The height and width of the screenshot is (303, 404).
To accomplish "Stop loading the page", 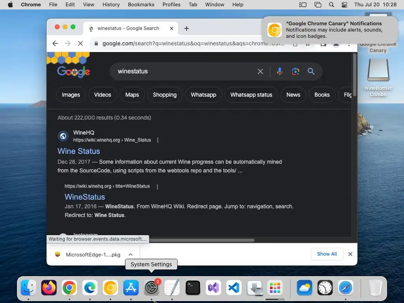I will (80, 43).
